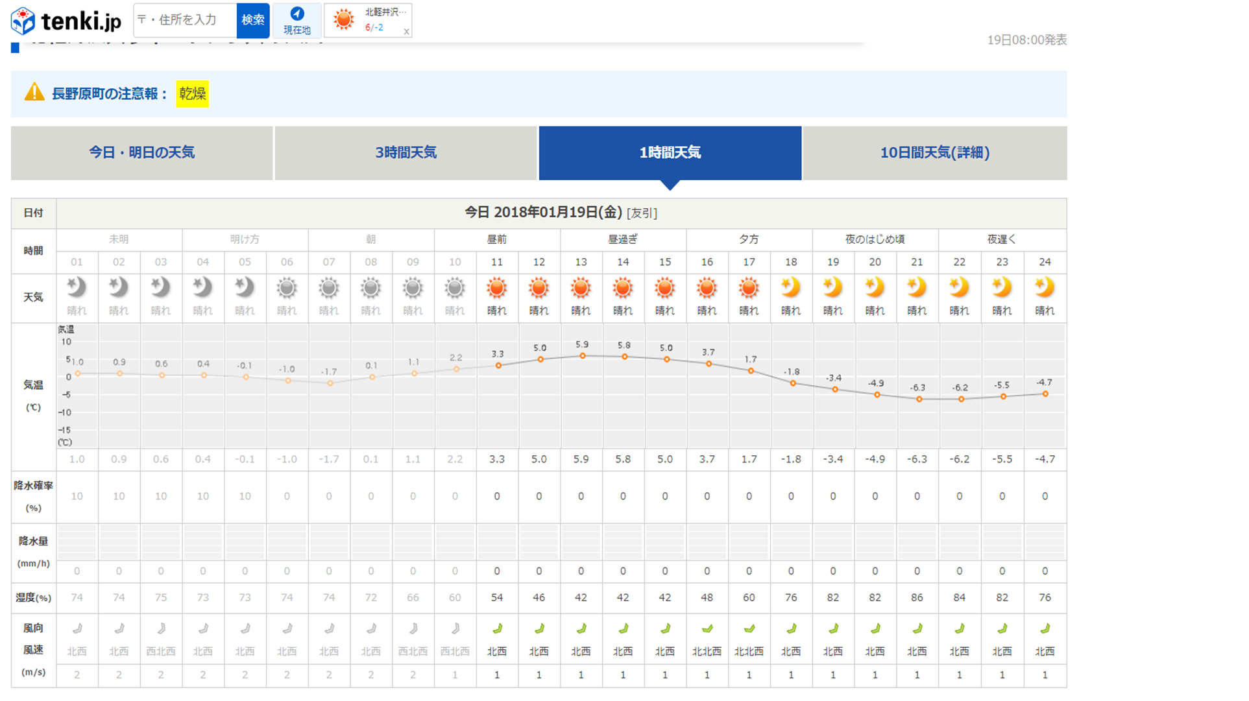Image resolution: width=1249 pixels, height=701 pixels.
Task: Click the yellow moon icon for hour 20
Action: (875, 287)
